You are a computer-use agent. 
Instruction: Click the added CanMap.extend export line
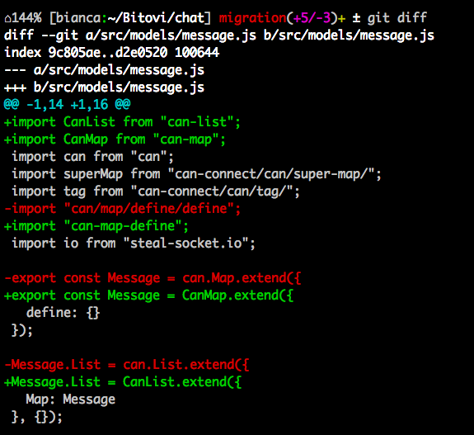point(148,296)
